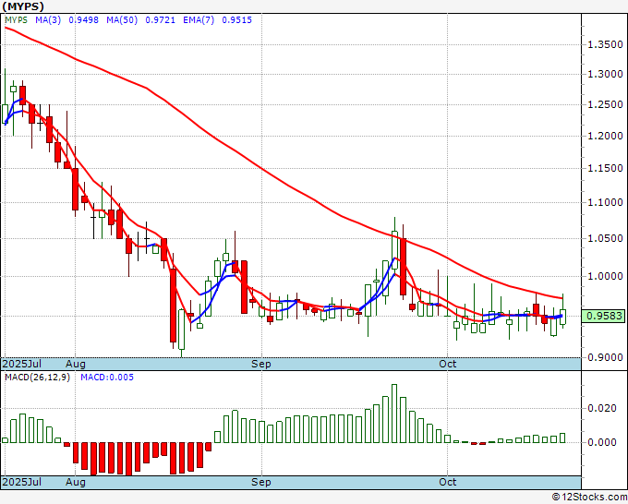This screenshot has height=504, width=628.
Task: Click the EMA(7) value 0.9515
Action: tap(236, 20)
